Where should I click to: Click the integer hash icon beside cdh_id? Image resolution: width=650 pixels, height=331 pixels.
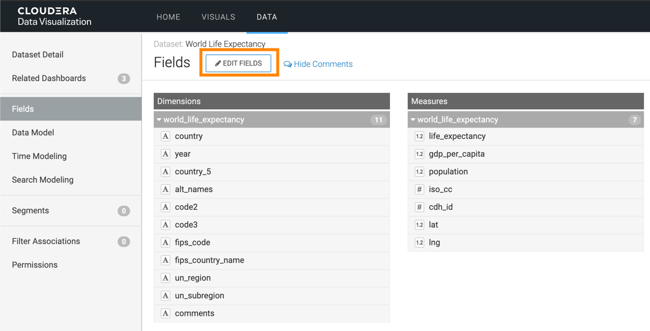click(x=419, y=207)
